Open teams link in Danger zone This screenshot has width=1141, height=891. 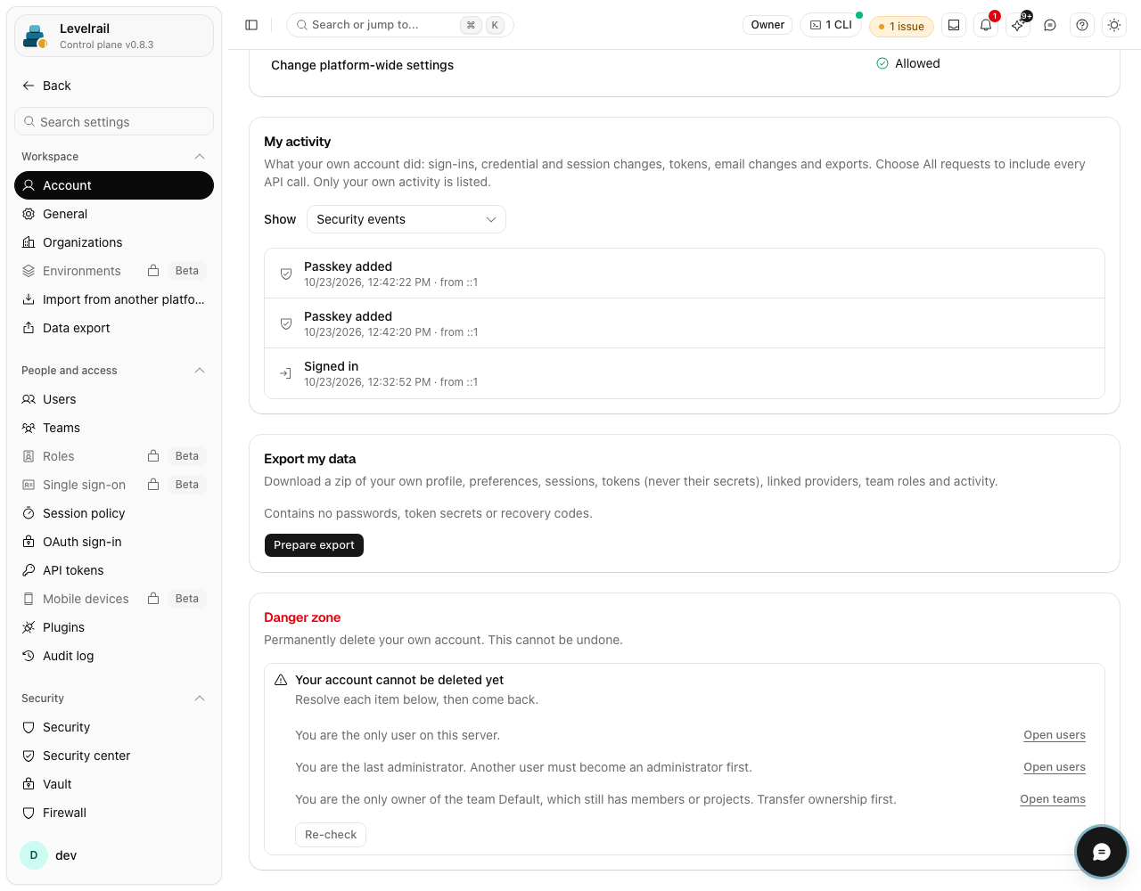point(1053,799)
